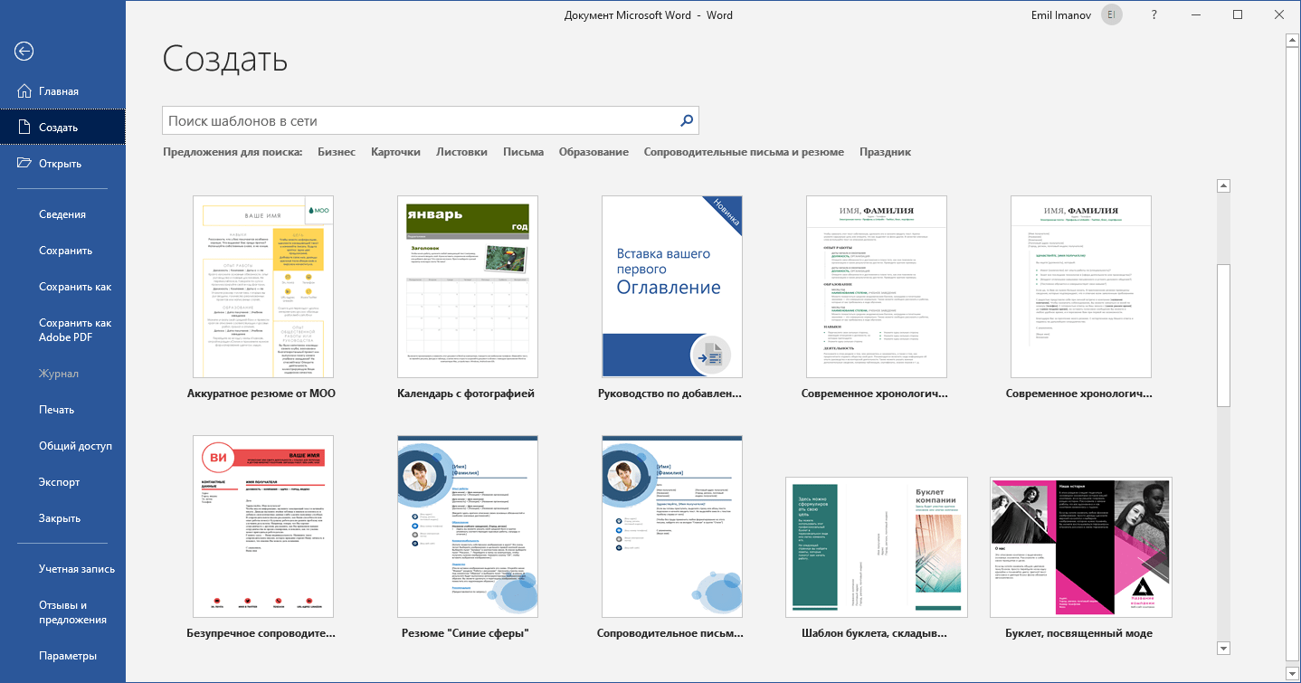Click the Открыть folder icon
1301x683 pixels.
[24, 164]
